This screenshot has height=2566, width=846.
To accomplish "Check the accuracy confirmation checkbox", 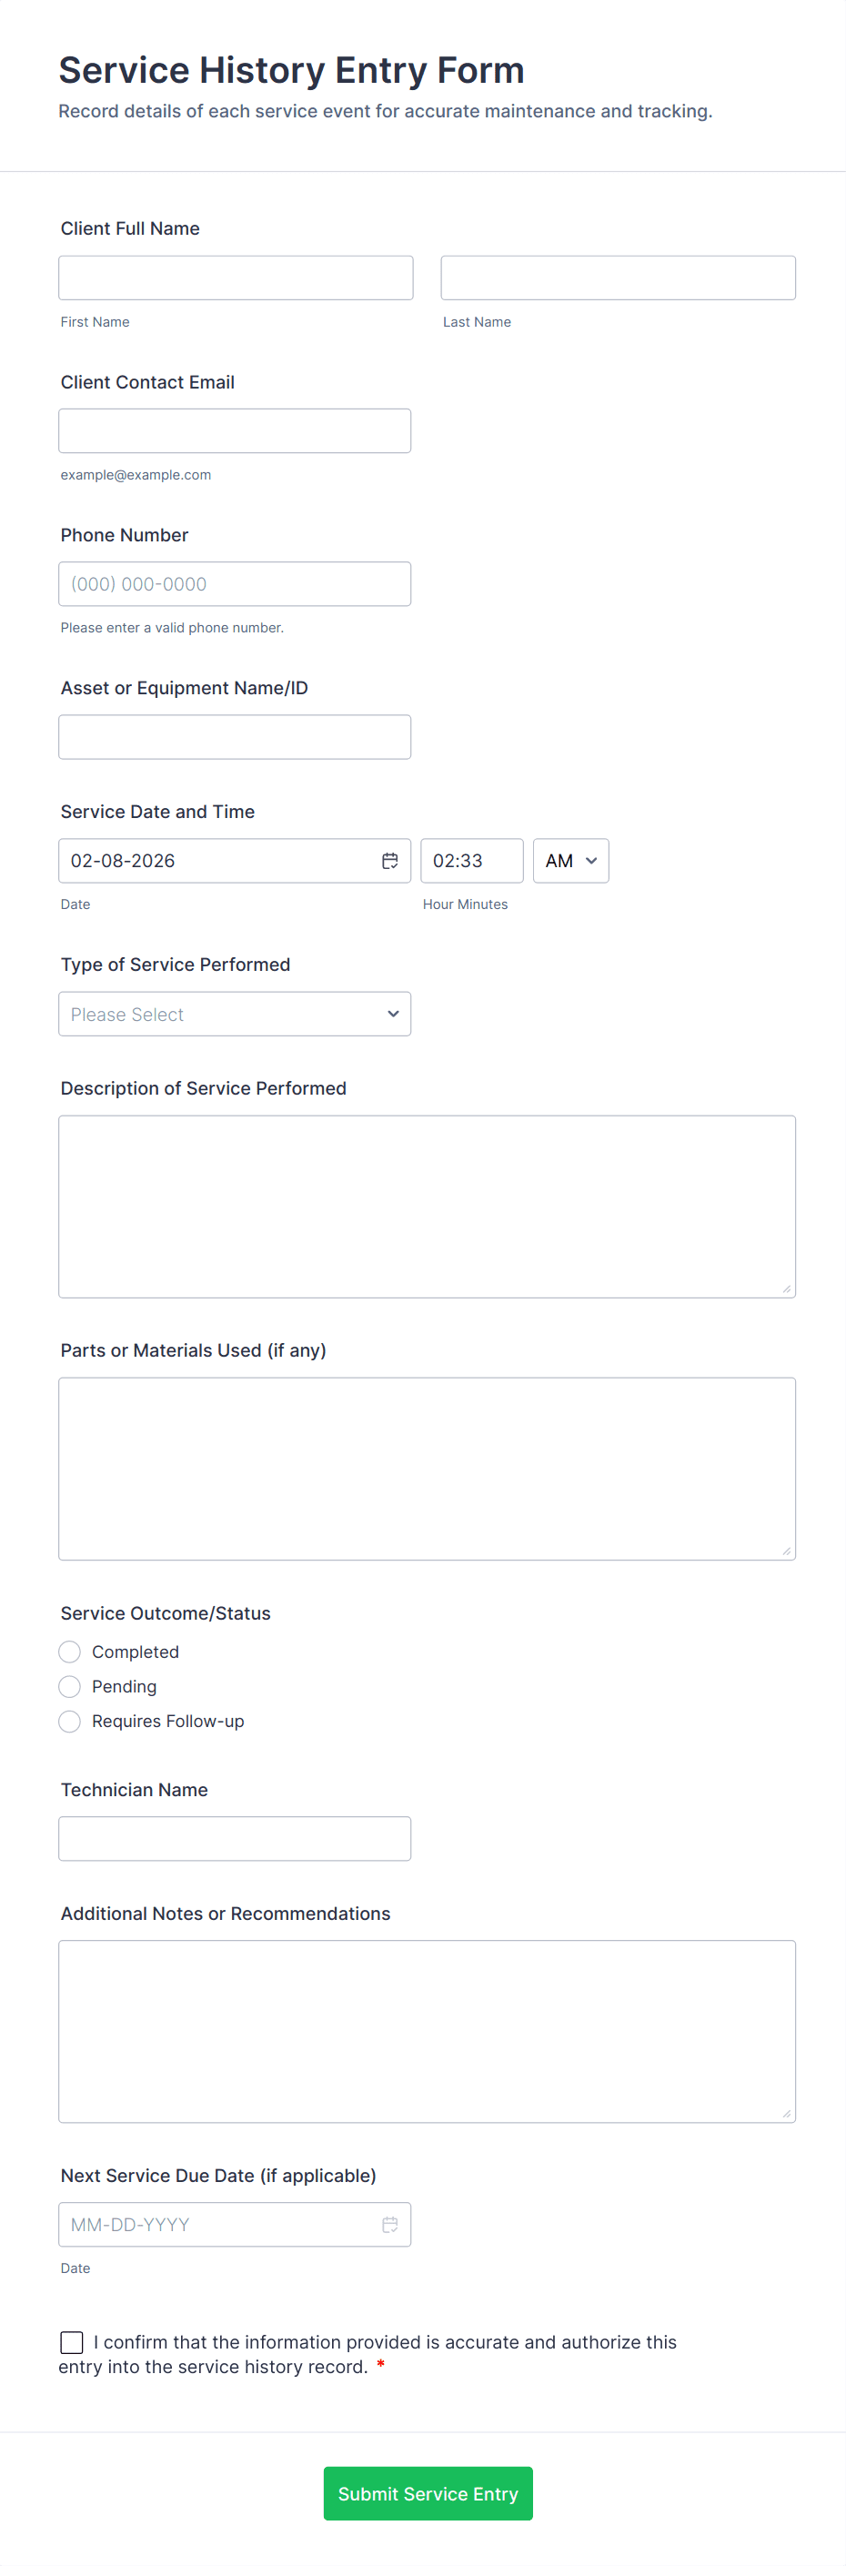I will pos(72,2342).
